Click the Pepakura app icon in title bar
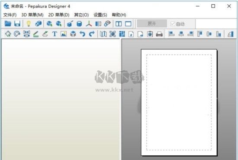The image size is (238, 160). pyautogui.click(x=6, y=6)
